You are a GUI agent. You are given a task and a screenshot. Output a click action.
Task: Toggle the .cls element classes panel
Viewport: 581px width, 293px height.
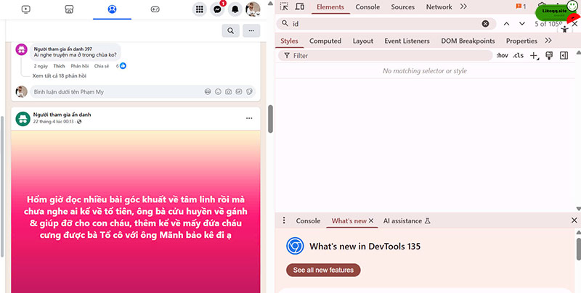(x=518, y=56)
